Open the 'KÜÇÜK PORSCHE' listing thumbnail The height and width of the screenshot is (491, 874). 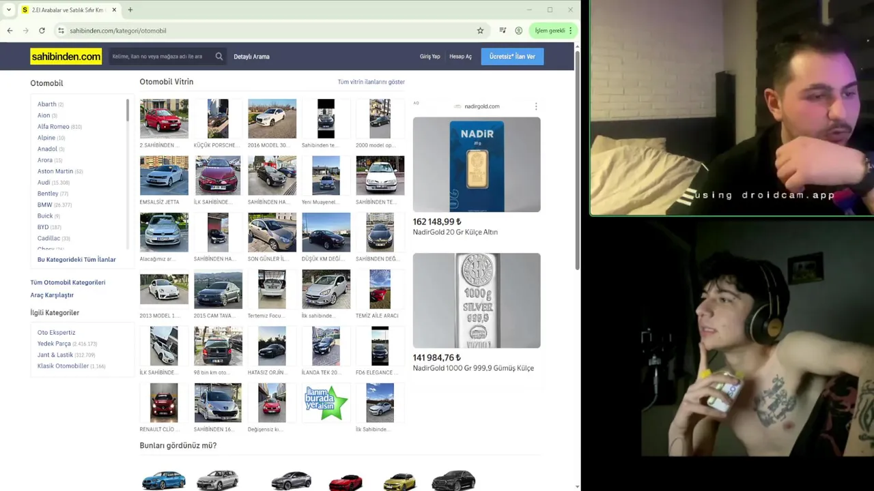click(218, 119)
